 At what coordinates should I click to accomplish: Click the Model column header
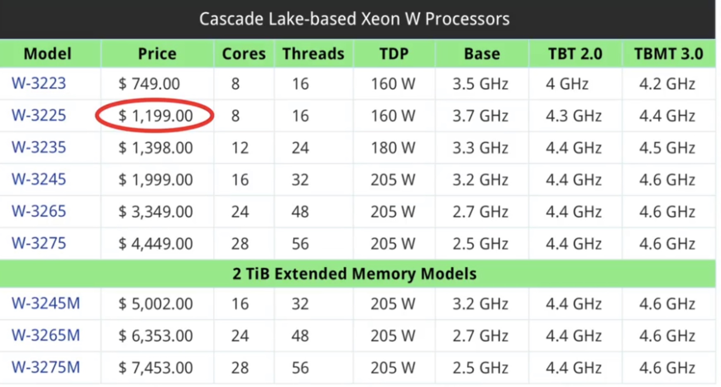(48, 54)
